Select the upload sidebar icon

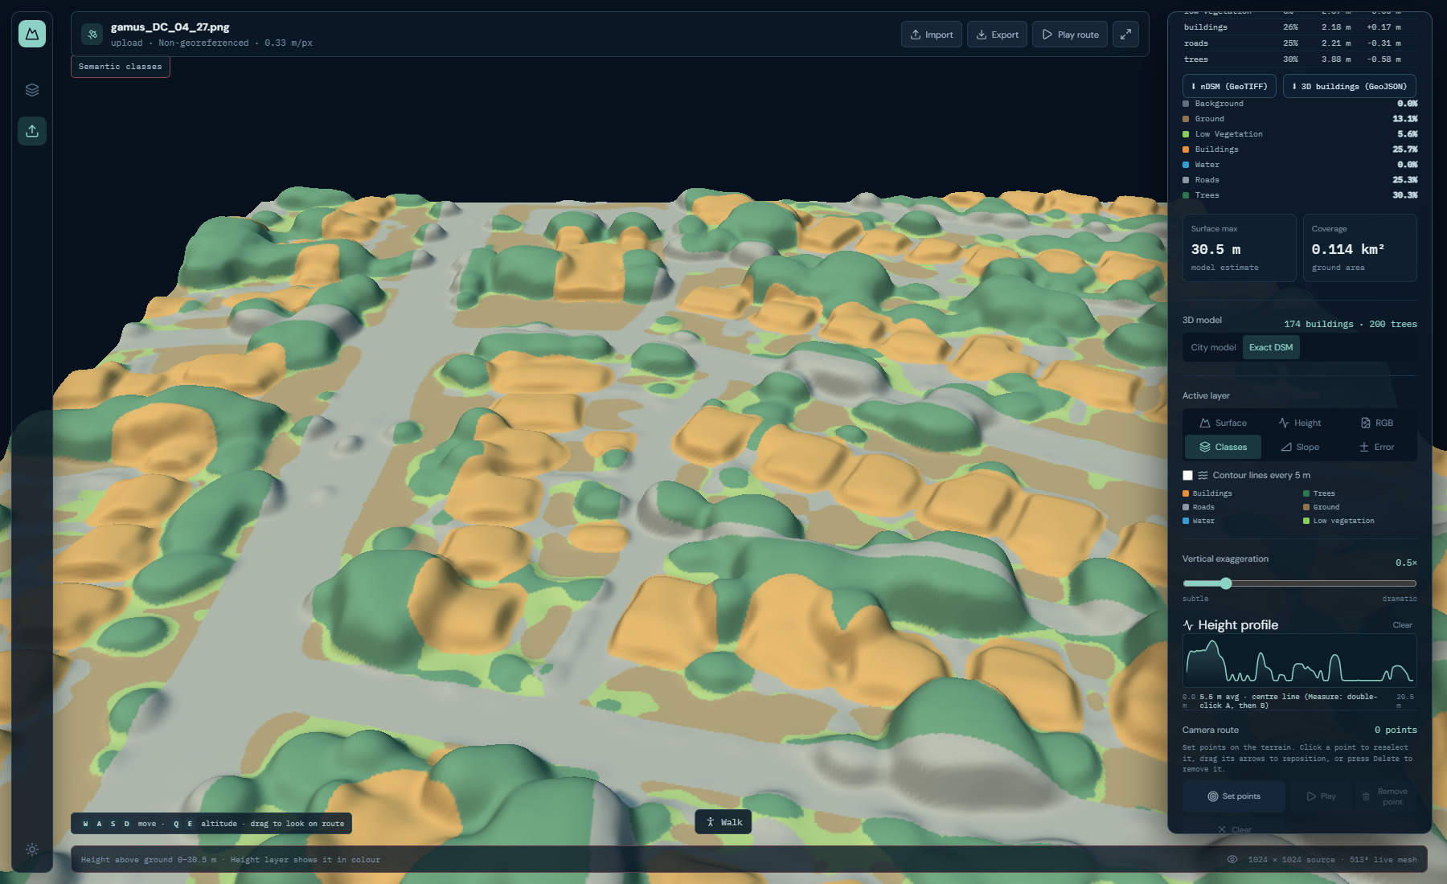click(32, 131)
